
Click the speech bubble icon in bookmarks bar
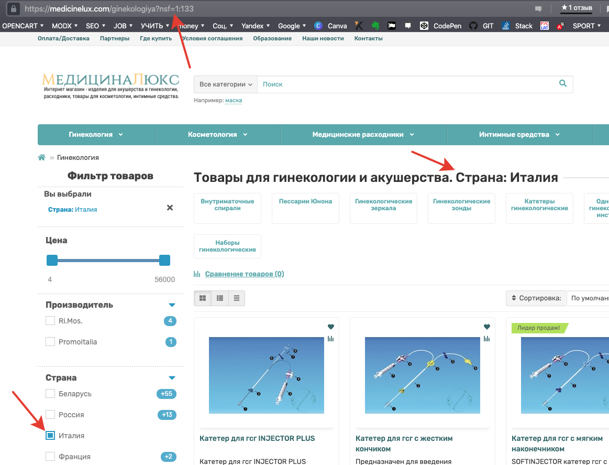pyautogui.click(x=408, y=26)
